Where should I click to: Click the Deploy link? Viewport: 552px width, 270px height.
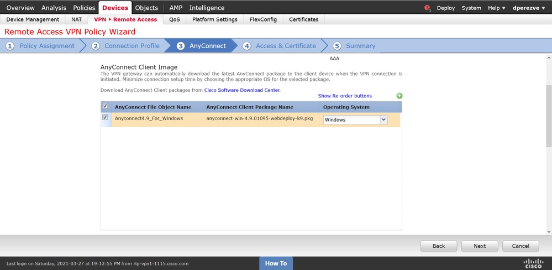tap(446, 8)
